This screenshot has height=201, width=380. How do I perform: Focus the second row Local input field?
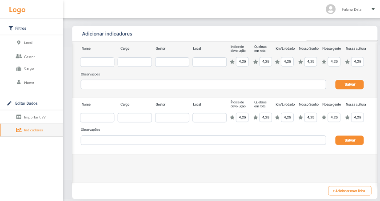pyautogui.click(x=210, y=118)
